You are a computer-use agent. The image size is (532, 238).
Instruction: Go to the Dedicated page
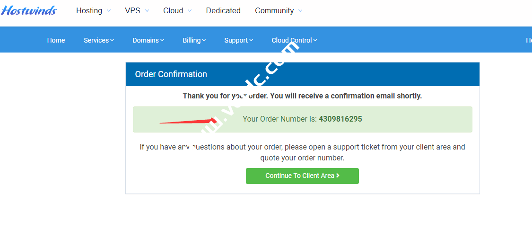(223, 10)
